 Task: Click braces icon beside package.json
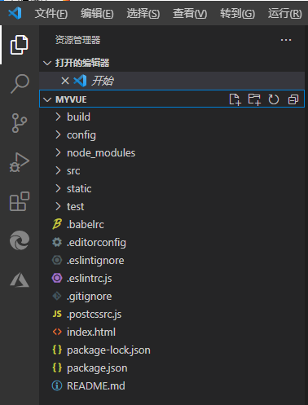pyautogui.click(x=57, y=368)
